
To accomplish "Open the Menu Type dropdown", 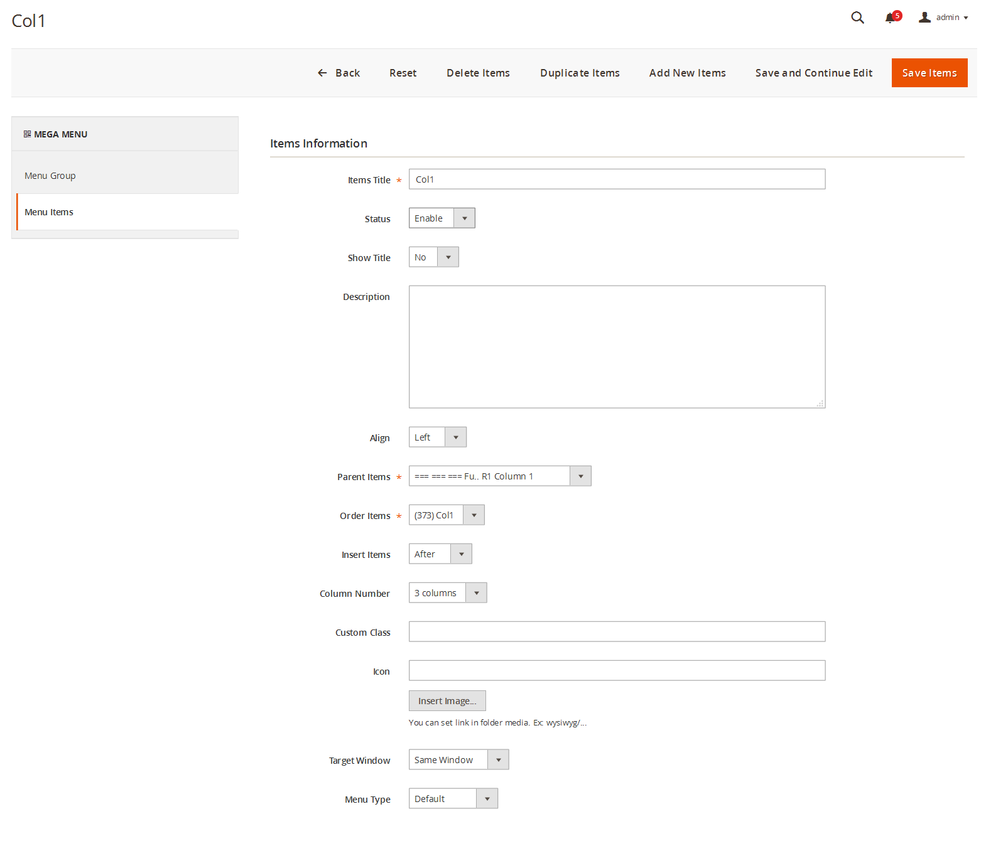I will [453, 799].
